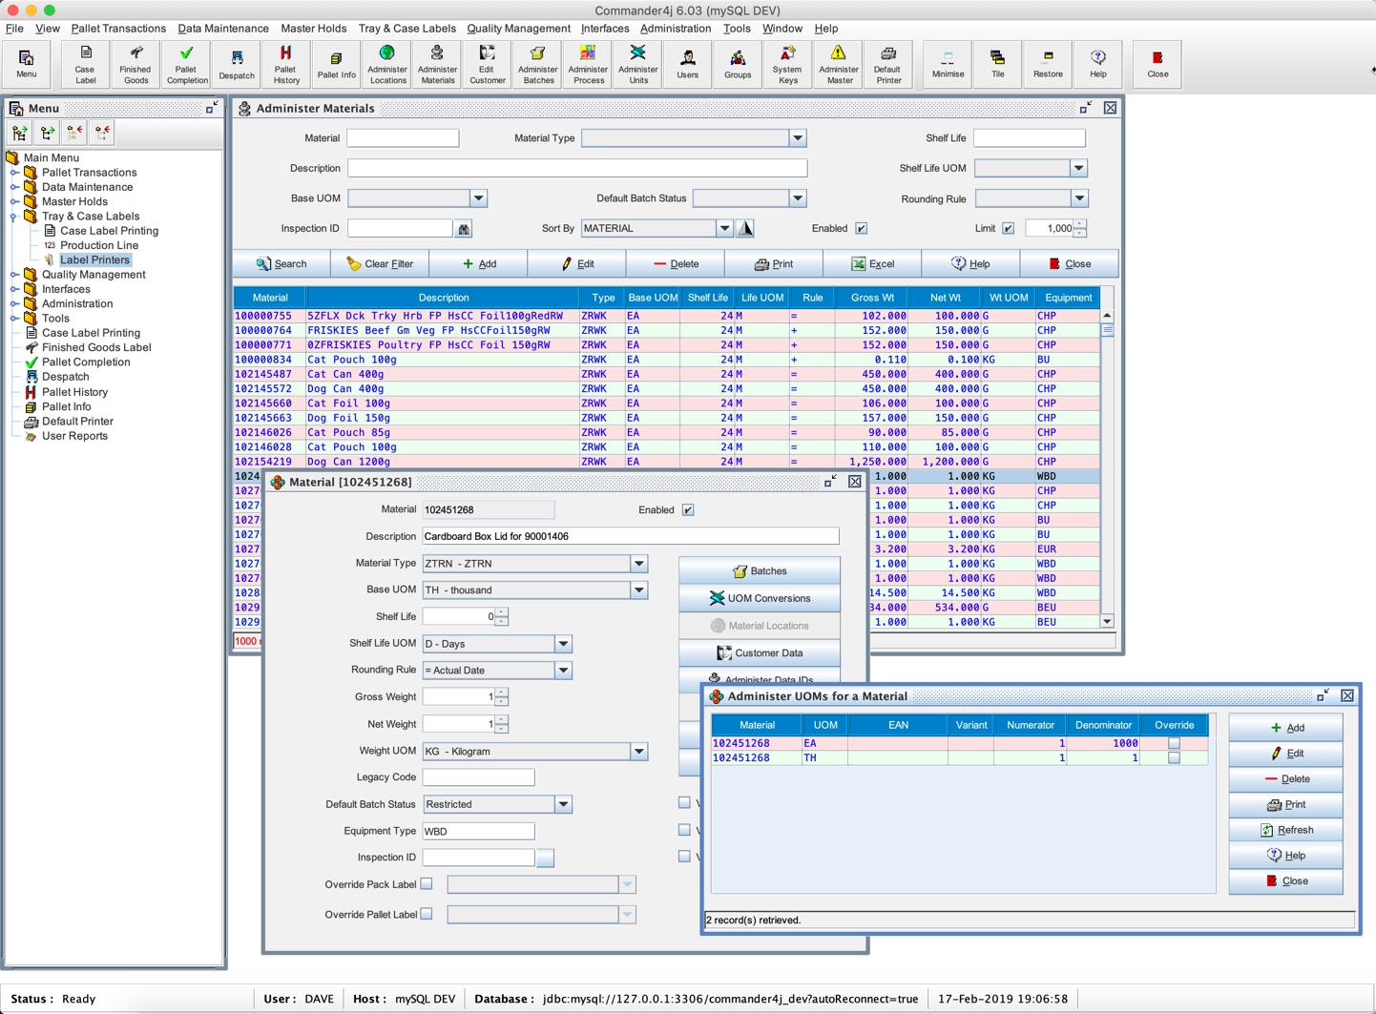Click the UOM Conversions button
The width and height of the screenshot is (1376, 1014).
point(760,598)
